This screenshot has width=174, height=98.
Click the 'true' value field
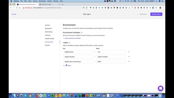click(x=111, y=52)
